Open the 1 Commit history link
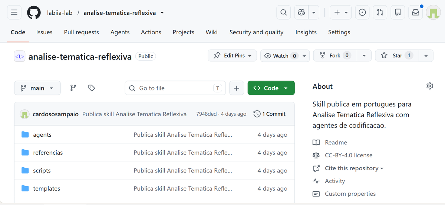 270,114
